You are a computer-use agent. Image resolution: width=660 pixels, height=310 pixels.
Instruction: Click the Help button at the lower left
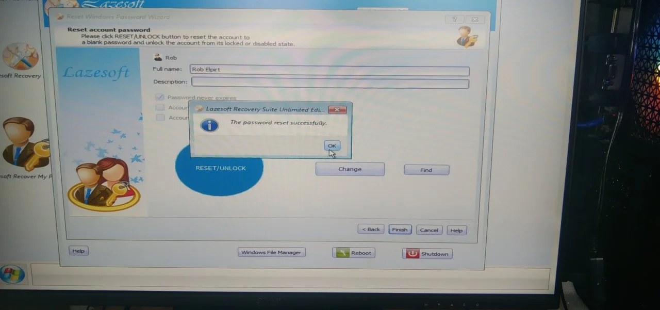point(78,251)
